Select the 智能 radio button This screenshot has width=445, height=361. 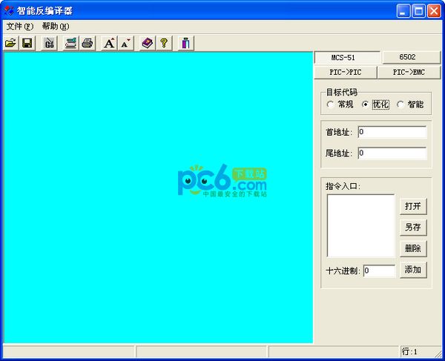click(x=401, y=105)
